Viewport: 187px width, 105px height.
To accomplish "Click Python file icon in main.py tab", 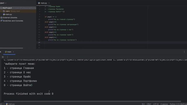I will (x=39, y=3).
